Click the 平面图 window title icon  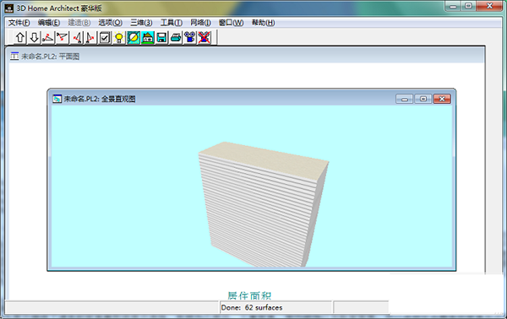point(14,57)
